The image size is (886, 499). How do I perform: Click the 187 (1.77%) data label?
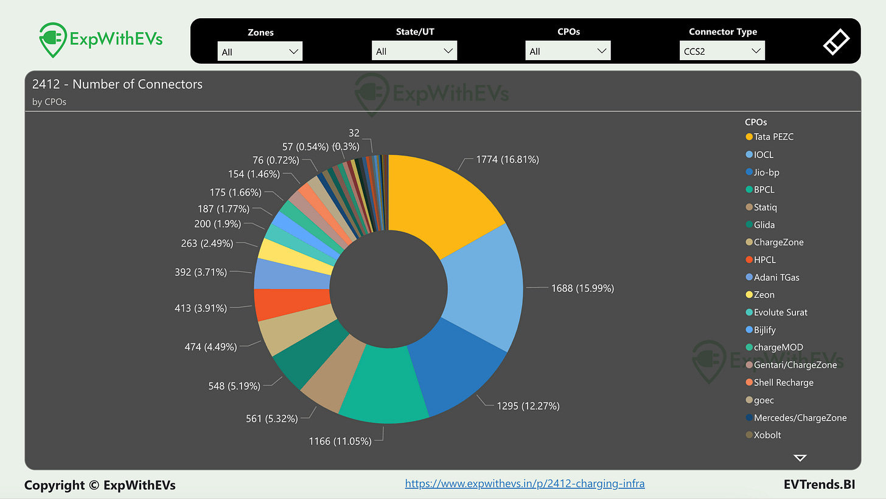point(224,209)
